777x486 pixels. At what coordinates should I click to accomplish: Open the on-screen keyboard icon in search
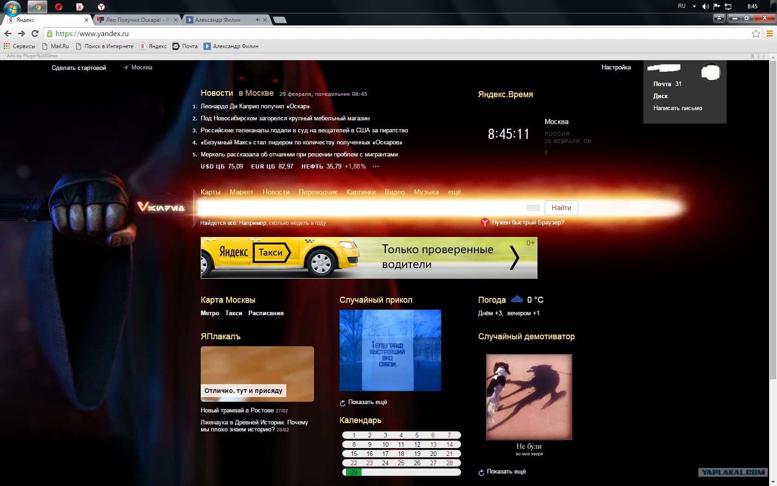533,208
